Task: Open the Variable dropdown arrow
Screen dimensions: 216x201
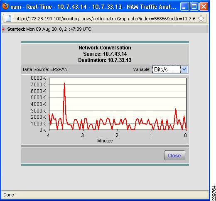Action: tap(184, 69)
